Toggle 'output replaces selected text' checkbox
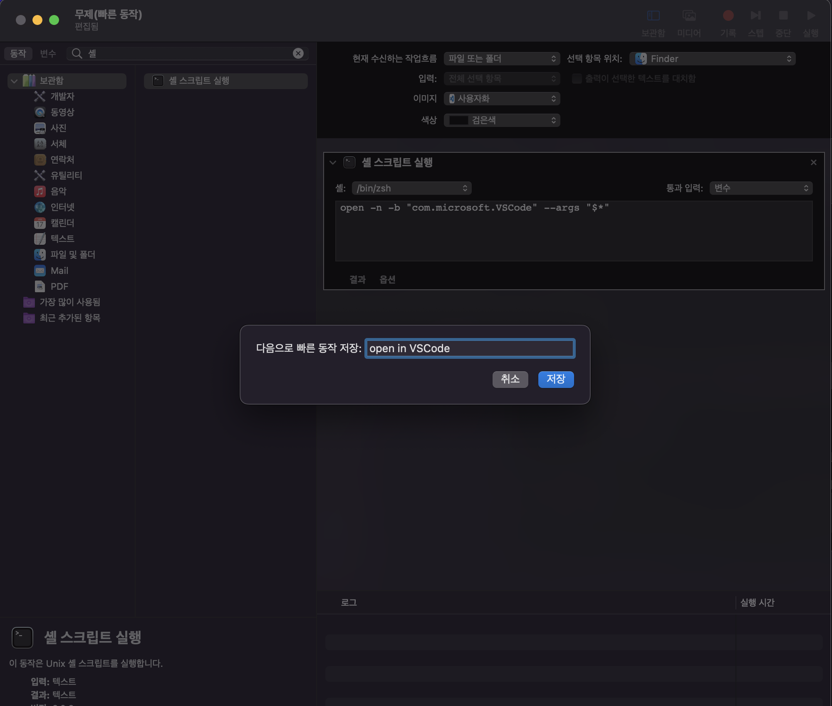This screenshot has width=832, height=706. tap(577, 79)
